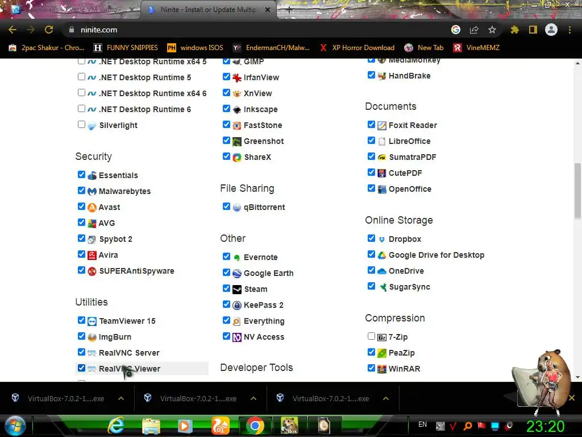
Task: Click the TeamViewer 15 icon
Action: click(x=92, y=321)
